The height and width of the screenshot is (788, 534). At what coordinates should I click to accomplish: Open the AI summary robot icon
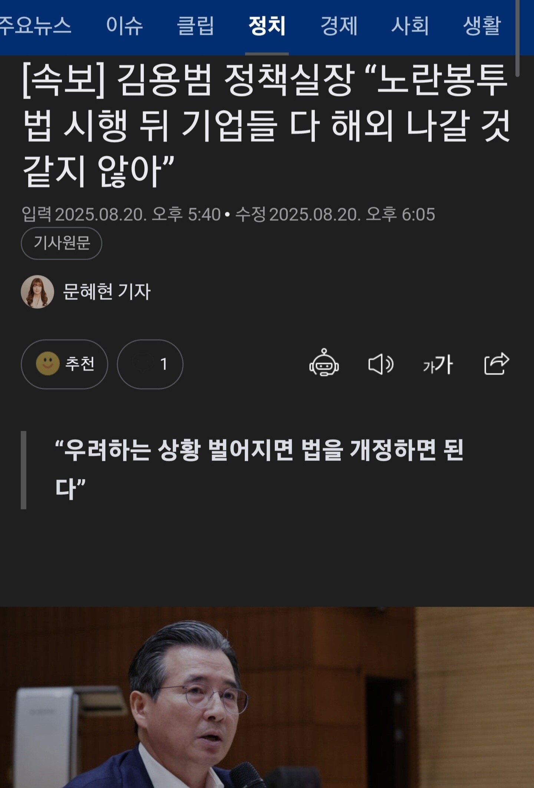(324, 363)
